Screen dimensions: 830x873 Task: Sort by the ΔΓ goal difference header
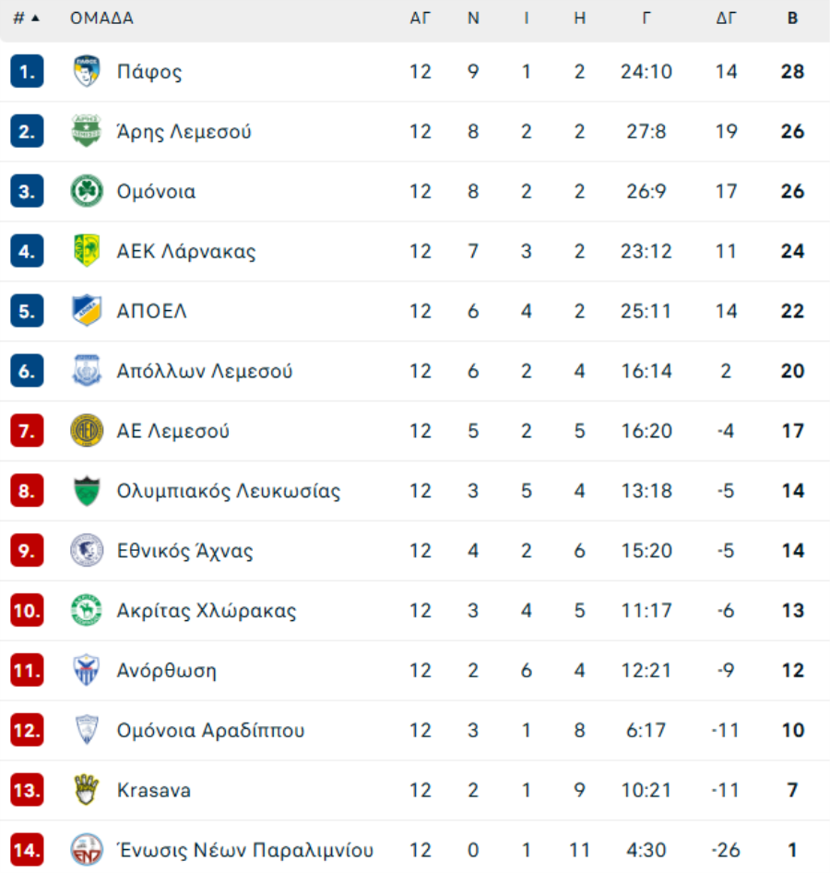(726, 18)
